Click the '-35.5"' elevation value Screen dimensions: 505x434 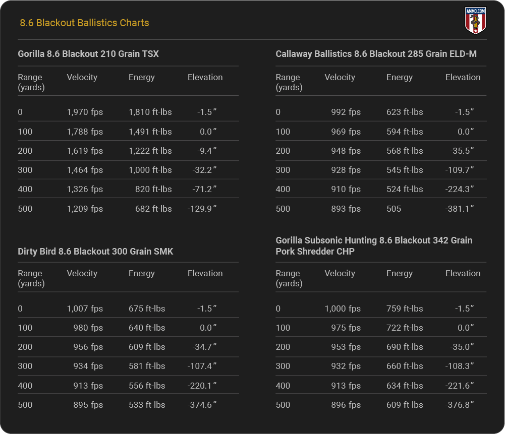click(x=462, y=151)
